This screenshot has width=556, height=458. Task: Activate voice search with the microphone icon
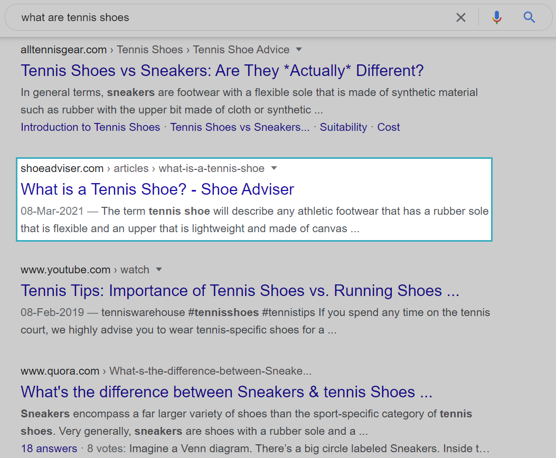click(x=496, y=17)
